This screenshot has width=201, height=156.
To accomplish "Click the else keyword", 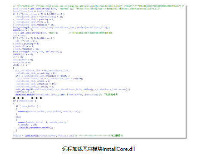I will pos(18,117).
